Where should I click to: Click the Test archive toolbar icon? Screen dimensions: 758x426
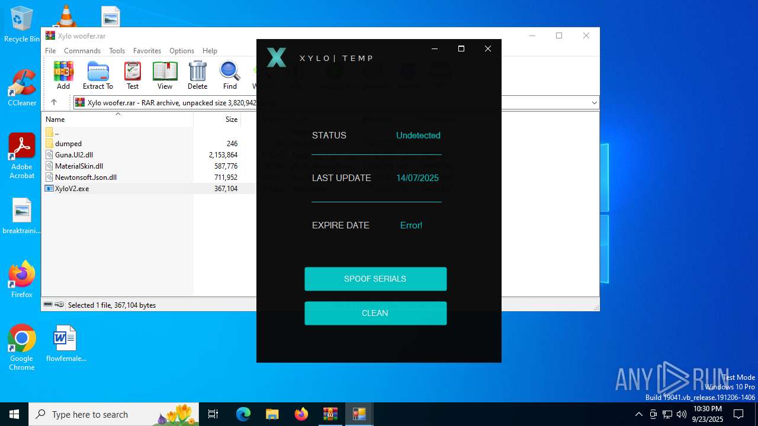coord(133,76)
